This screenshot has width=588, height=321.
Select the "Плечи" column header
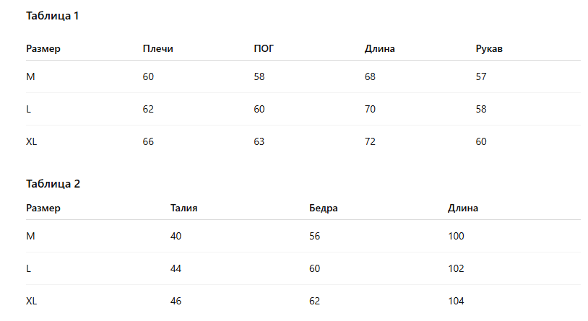[158, 49]
